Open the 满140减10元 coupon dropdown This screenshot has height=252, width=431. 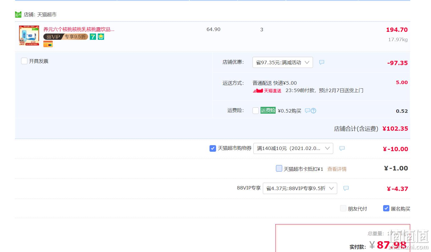tap(293, 148)
